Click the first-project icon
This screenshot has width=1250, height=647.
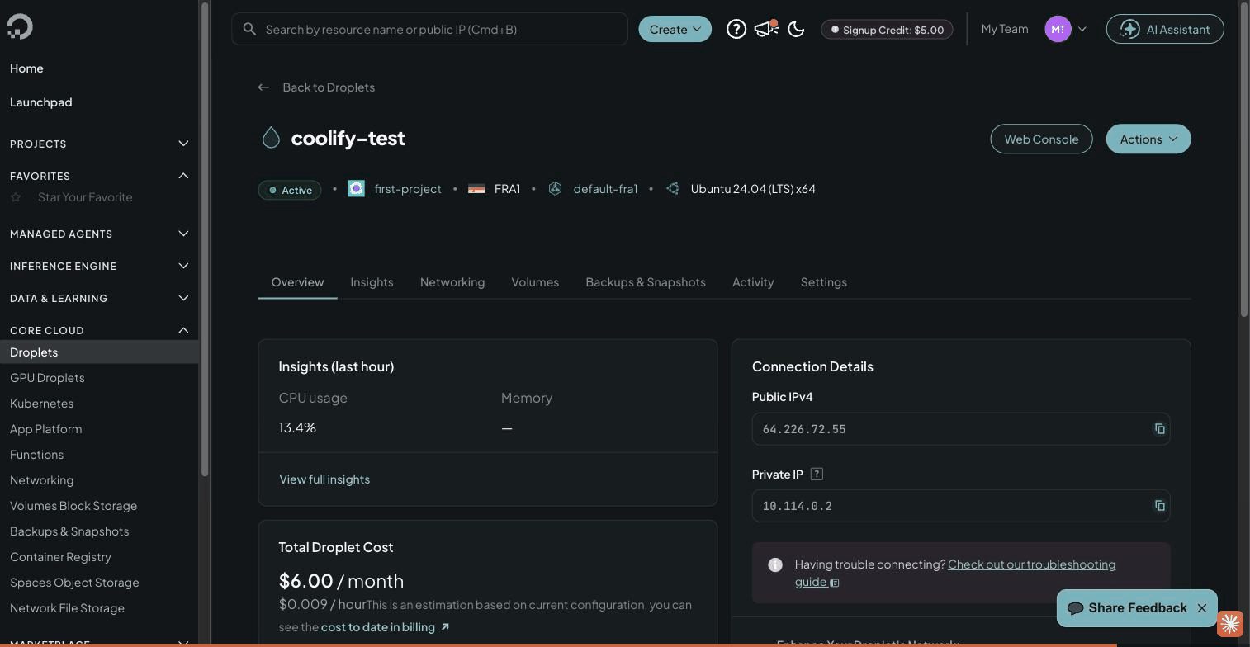pyautogui.click(x=356, y=189)
